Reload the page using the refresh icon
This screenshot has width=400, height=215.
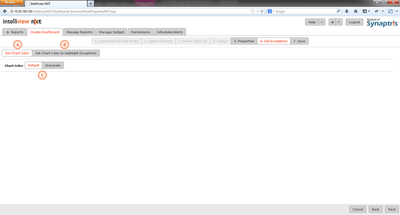[x=262, y=11]
